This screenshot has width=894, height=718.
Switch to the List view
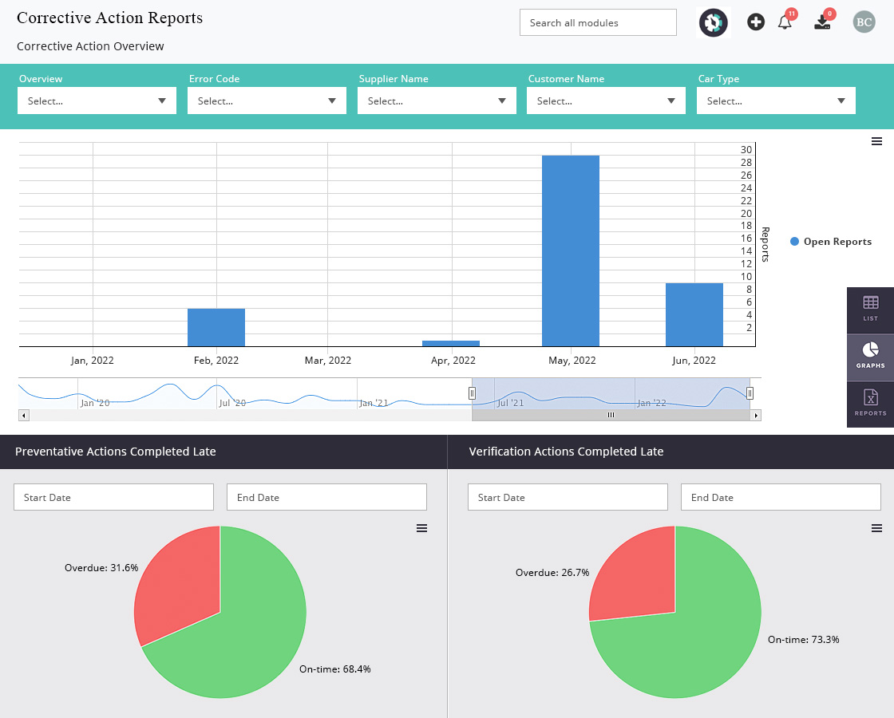[x=870, y=310]
